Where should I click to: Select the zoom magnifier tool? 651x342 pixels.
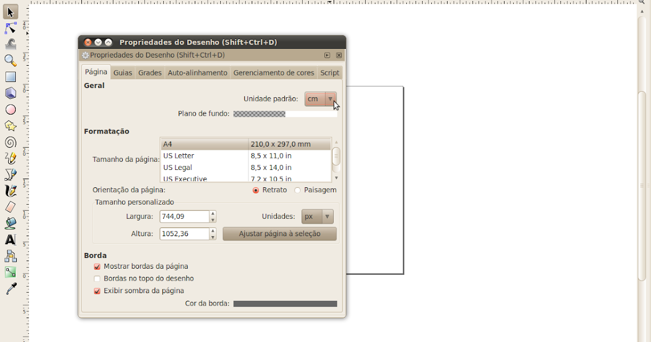(10, 60)
